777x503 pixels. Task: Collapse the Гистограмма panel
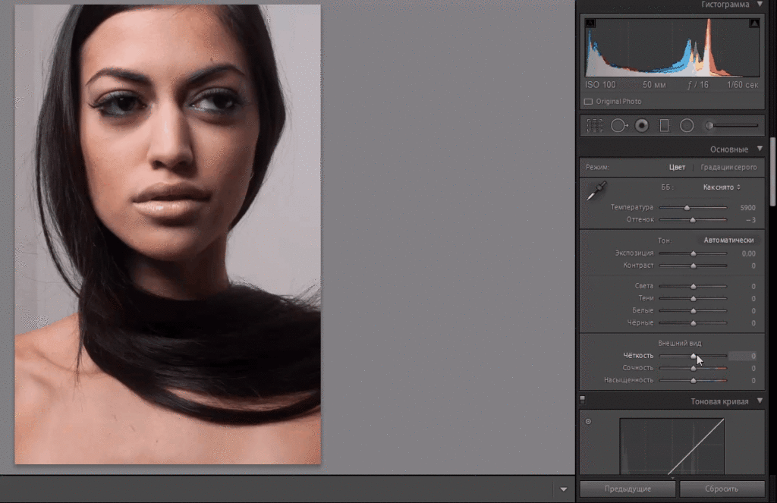[757, 5]
